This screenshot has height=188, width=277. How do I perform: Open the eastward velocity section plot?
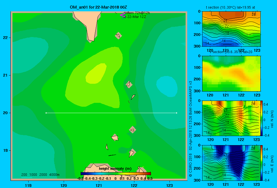pyautogui.click(x=231, y=163)
